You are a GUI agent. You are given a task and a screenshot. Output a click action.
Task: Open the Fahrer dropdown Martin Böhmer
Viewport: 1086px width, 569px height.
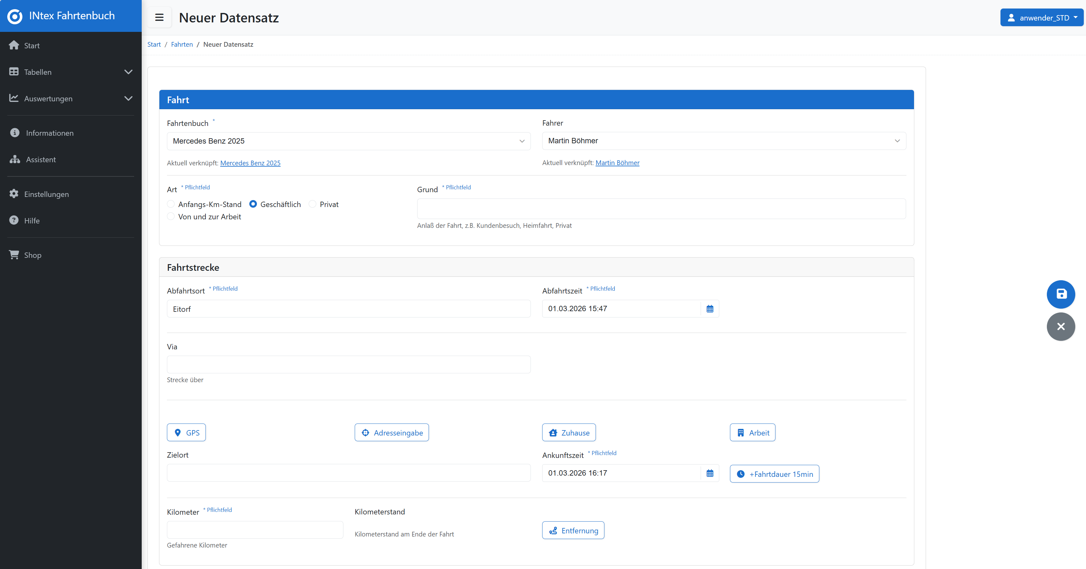point(723,141)
